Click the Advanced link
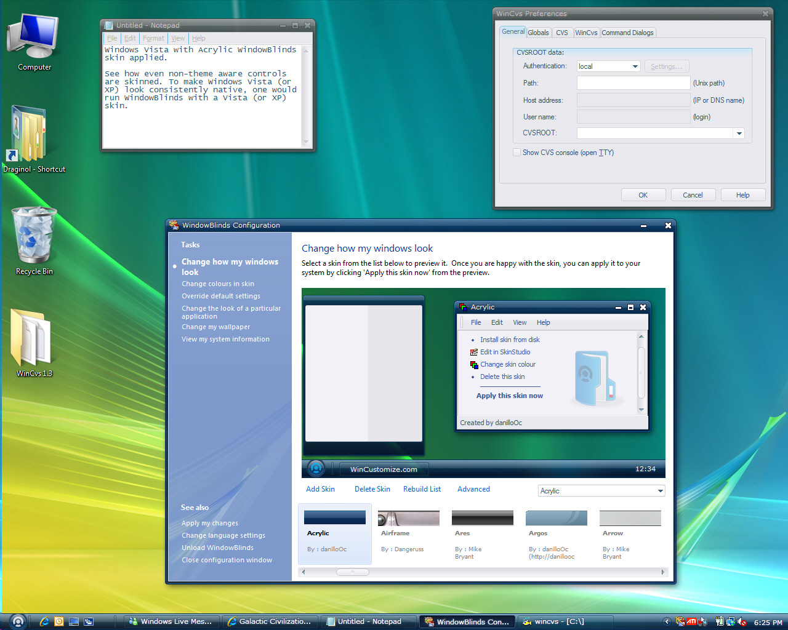This screenshot has height=630, width=788. (x=473, y=489)
